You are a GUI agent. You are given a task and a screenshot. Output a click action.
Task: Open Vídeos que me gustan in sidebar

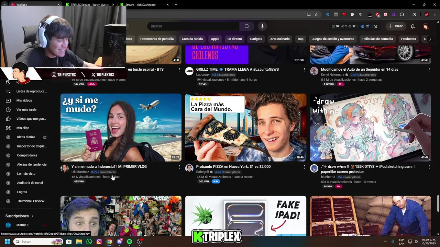(x=26, y=119)
